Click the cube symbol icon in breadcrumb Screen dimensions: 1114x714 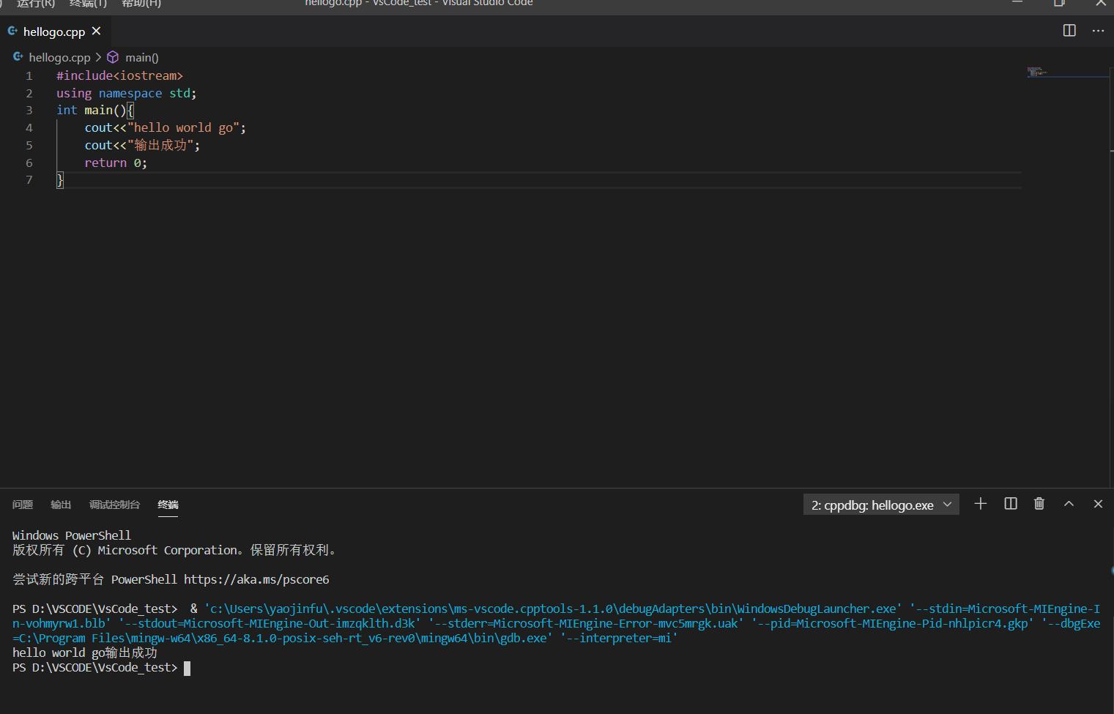tap(113, 57)
